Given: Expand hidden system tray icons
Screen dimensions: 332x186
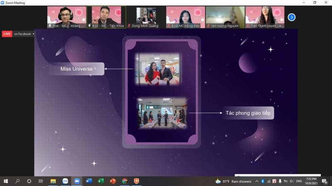Looking at the screenshot, I should (256, 181).
